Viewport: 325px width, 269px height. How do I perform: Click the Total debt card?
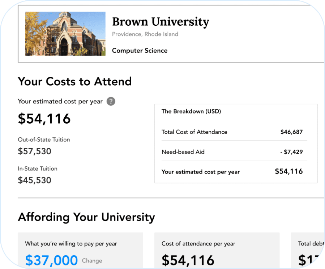pyautogui.click(x=308, y=250)
